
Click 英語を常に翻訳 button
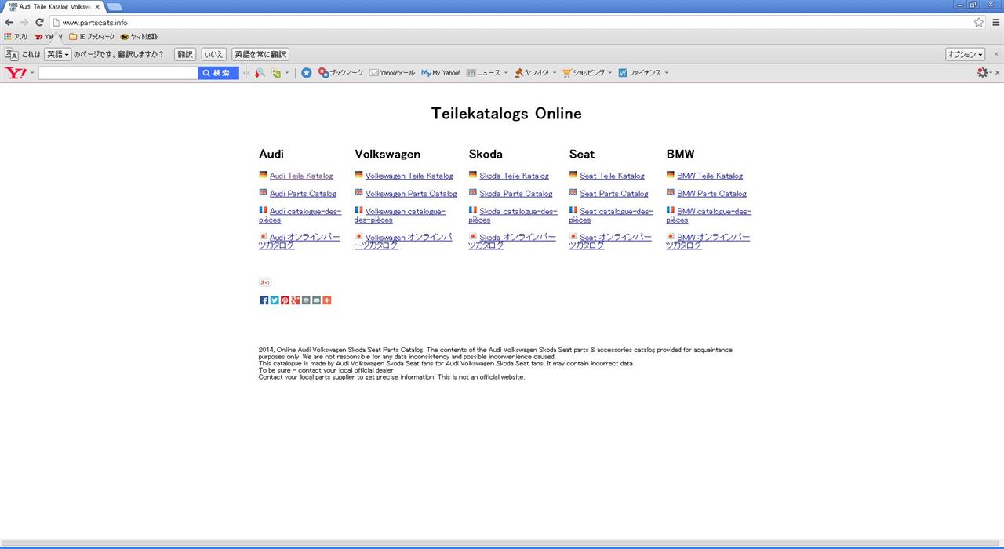pyautogui.click(x=260, y=54)
